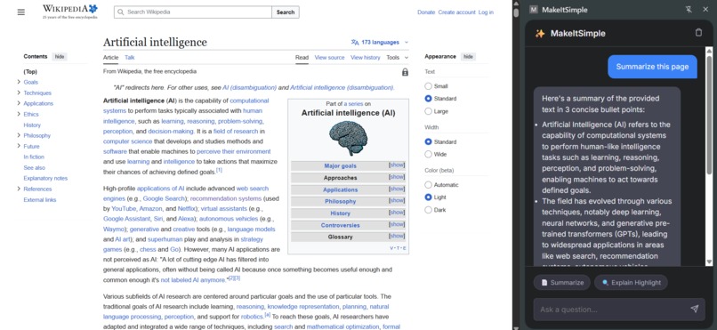Expand the Techniques section in Contents
This screenshot has width=717, height=330.
coord(19,93)
